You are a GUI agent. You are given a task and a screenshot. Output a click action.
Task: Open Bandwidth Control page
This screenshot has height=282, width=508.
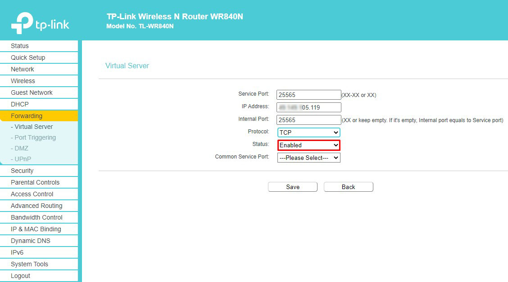tap(39, 217)
